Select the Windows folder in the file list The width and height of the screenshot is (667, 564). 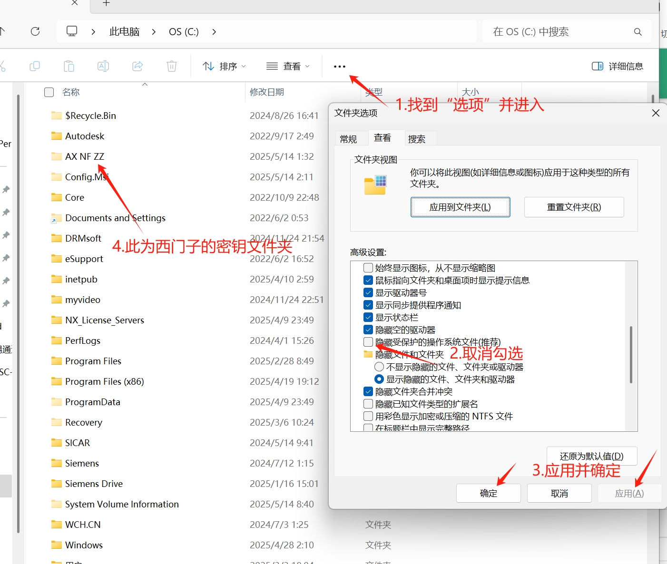point(83,545)
